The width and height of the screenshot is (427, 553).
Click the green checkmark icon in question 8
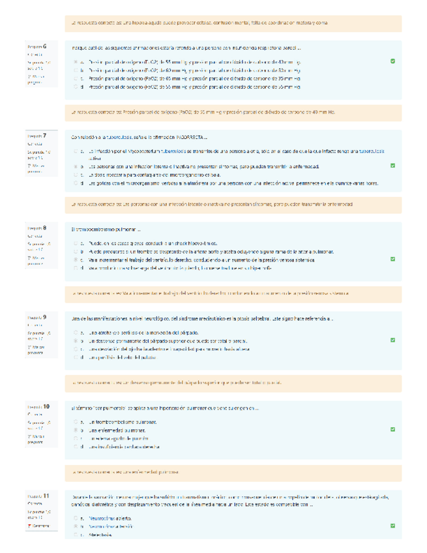(392, 259)
